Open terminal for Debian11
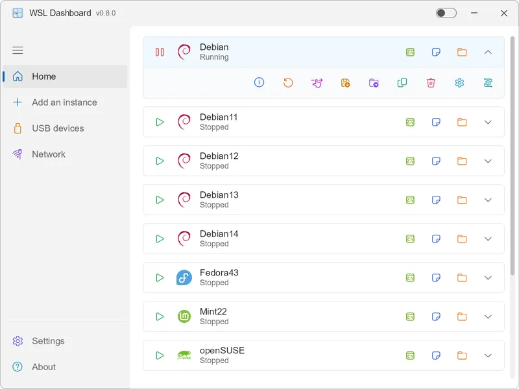 [410, 122]
